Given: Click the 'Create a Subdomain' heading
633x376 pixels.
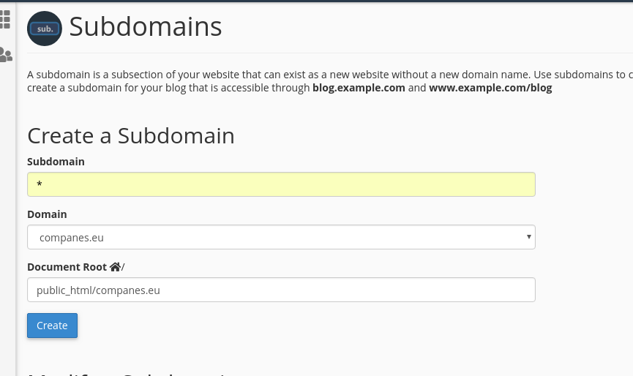Looking at the screenshot, I should (131, 135).
